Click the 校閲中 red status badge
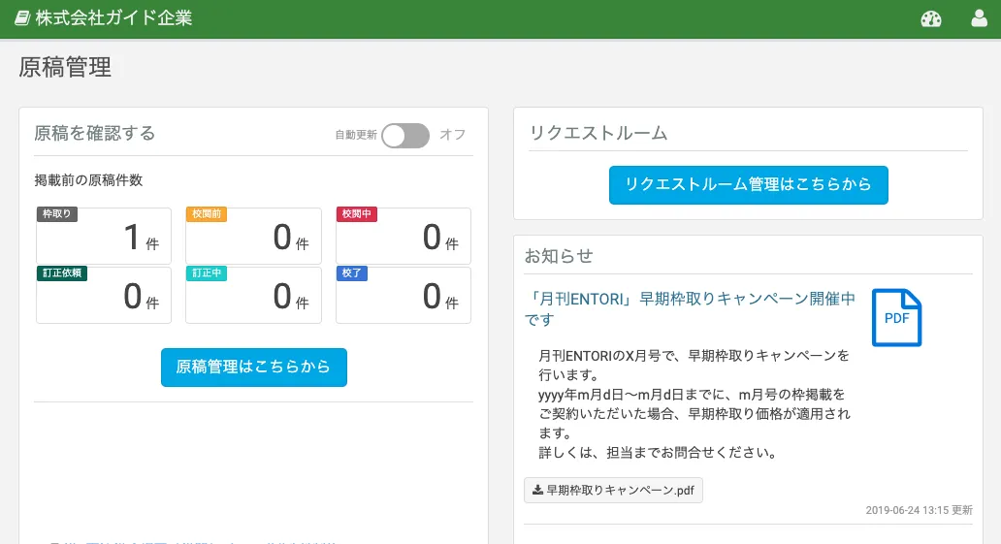1001x544 pixels. coord(356,214)
